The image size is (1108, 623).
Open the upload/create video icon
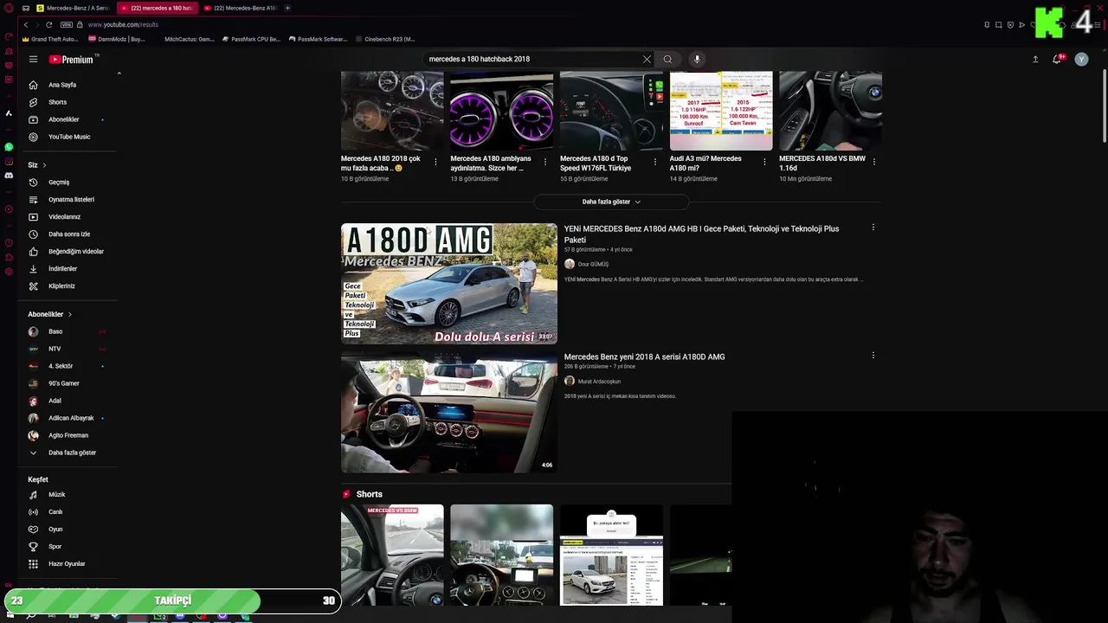(1035, 59)
